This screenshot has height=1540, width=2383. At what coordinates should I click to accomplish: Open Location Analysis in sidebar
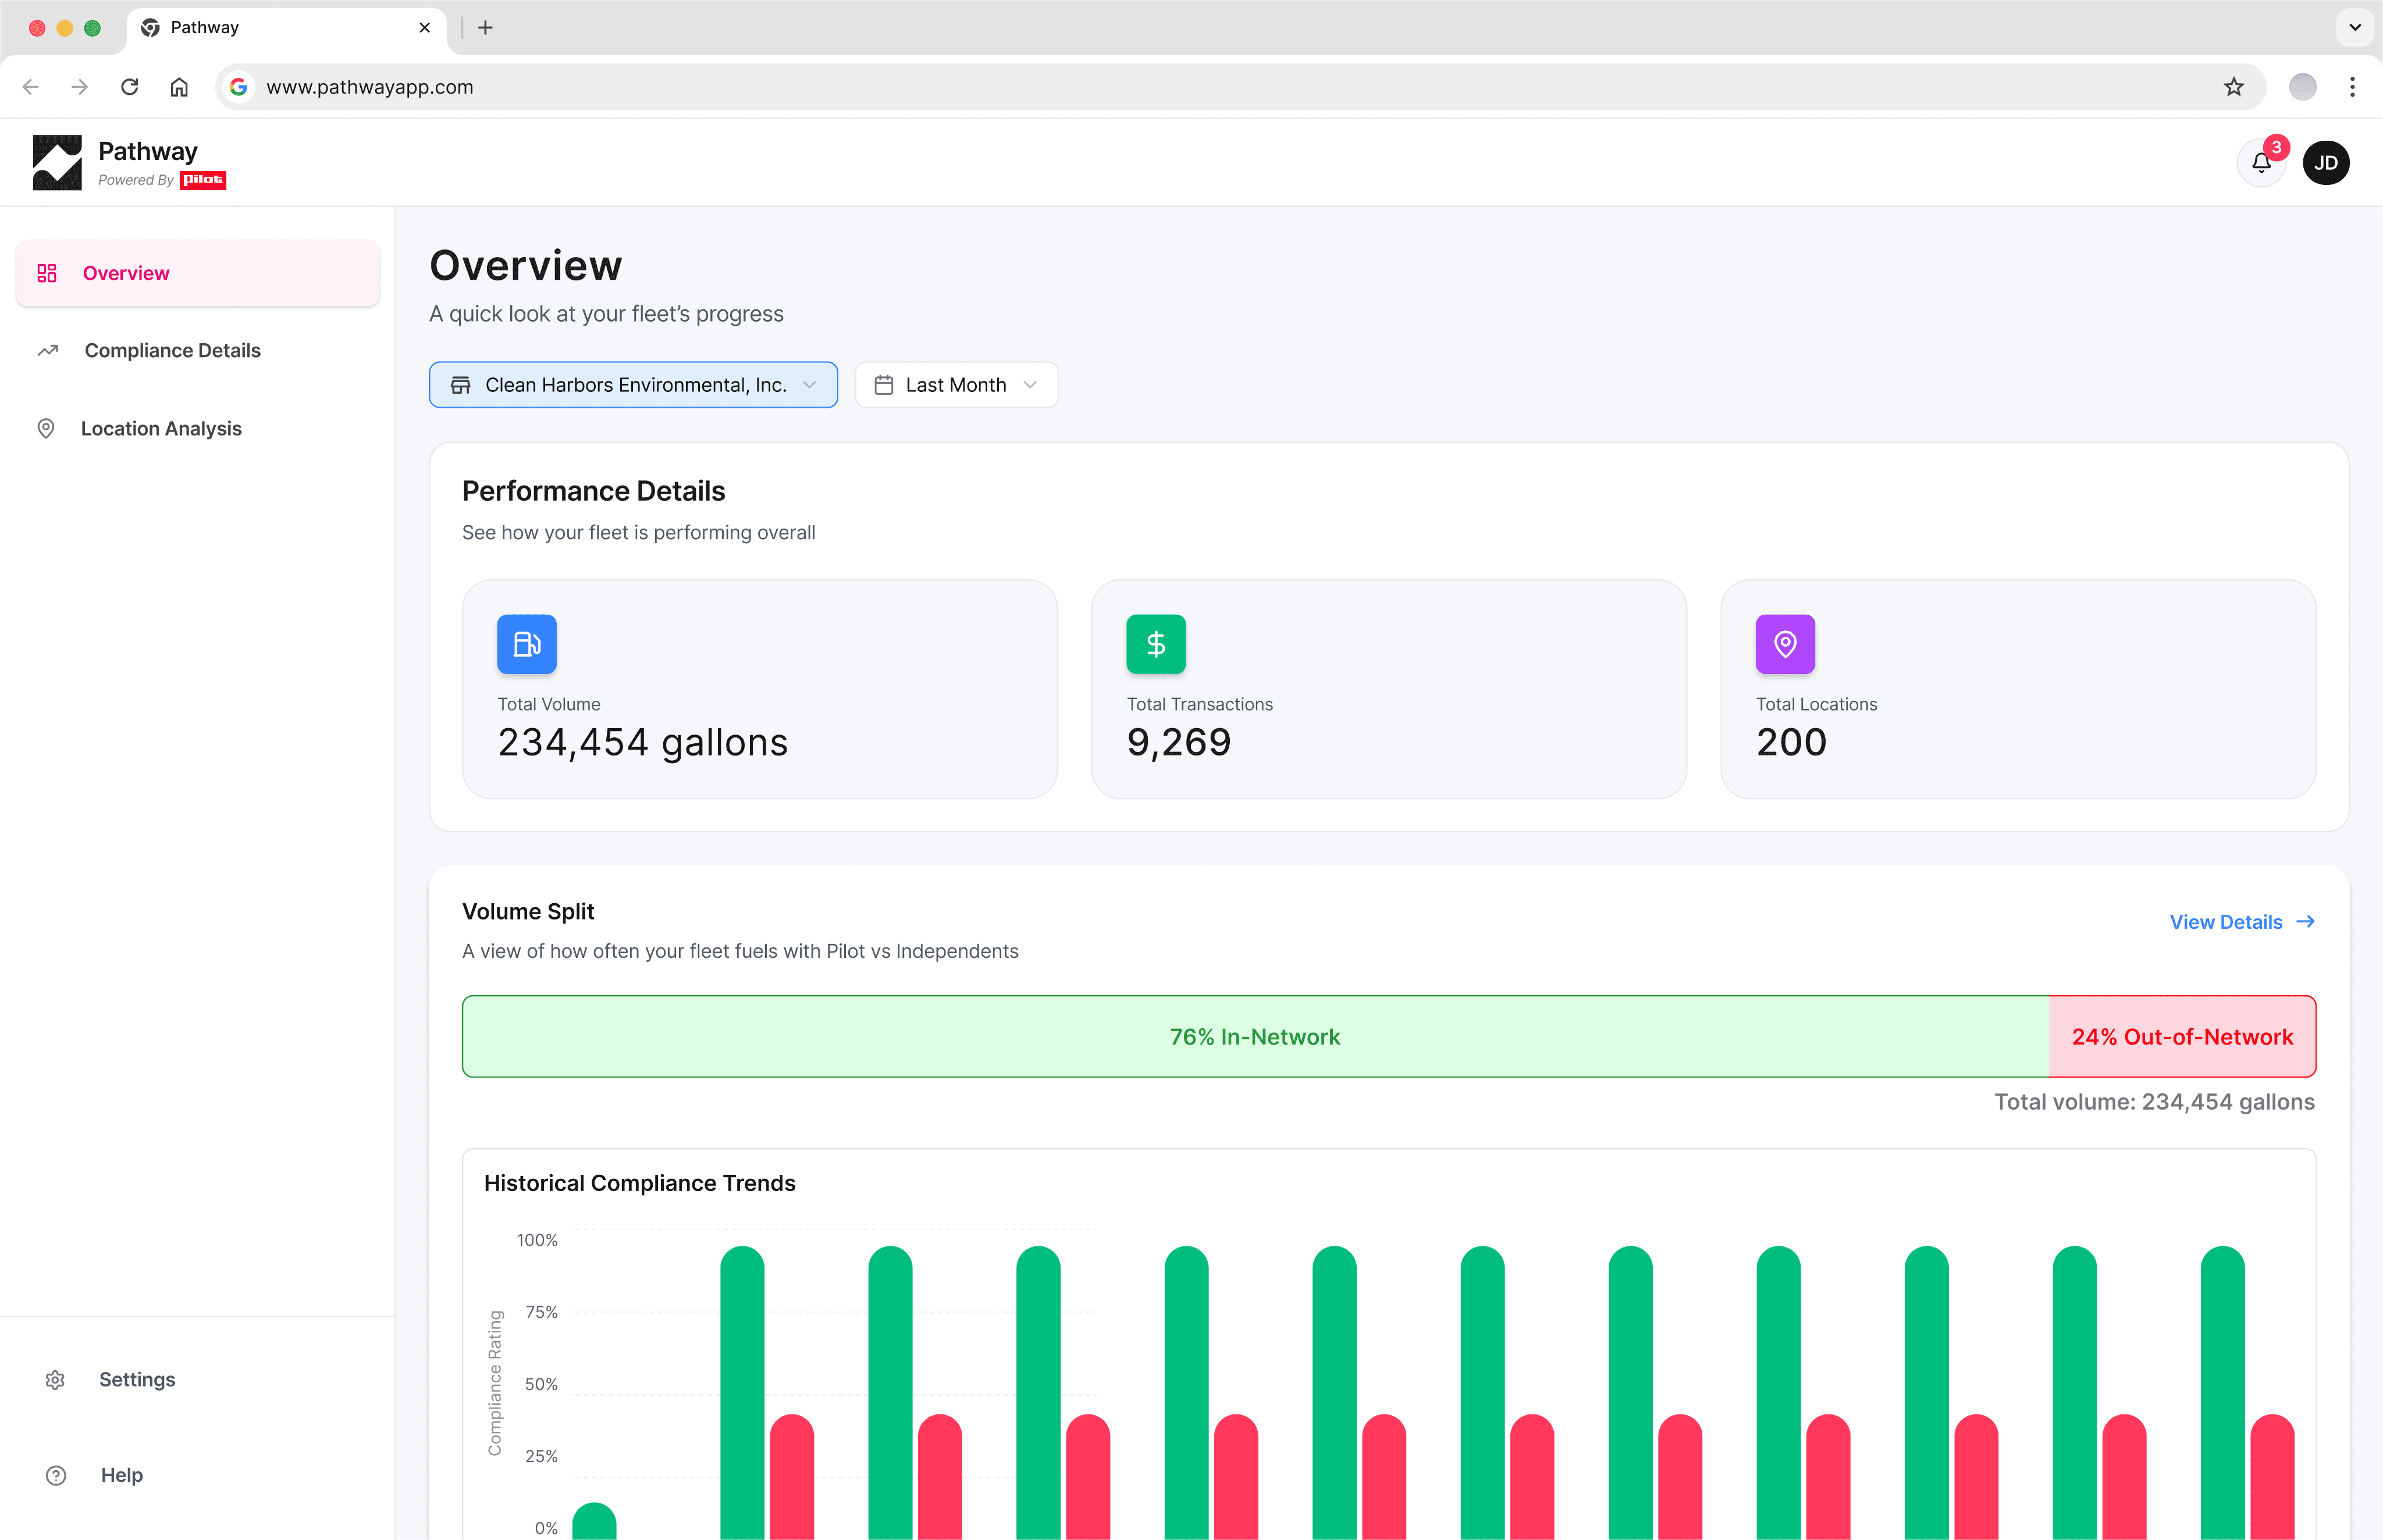click(x=161, y=429)
